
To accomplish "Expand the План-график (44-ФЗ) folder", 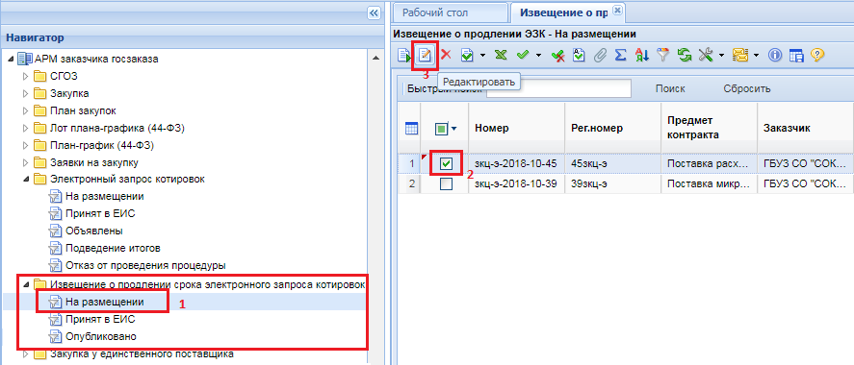I will (x=26, y=145).
